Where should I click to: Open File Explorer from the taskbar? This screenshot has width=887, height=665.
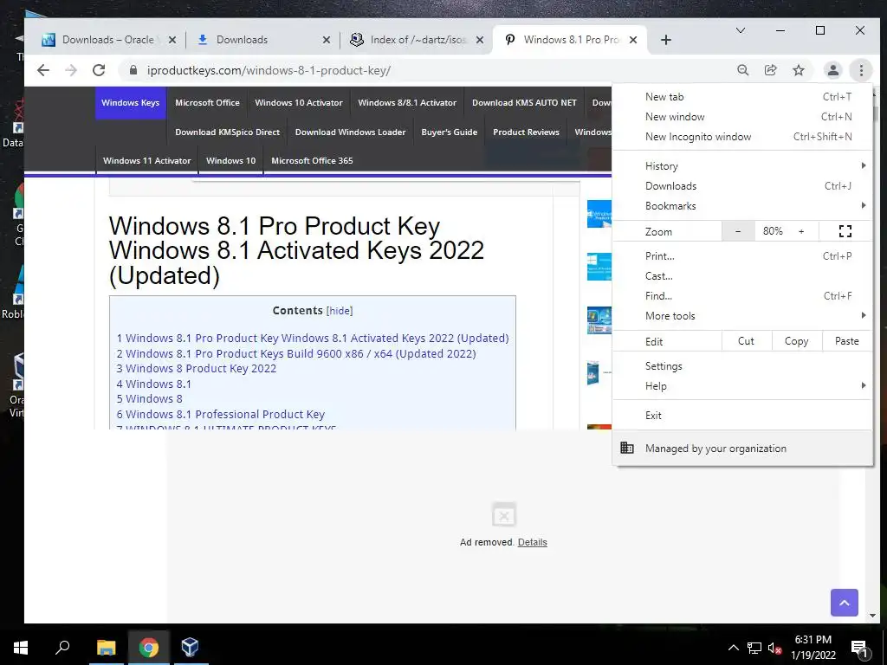[106, 647]
